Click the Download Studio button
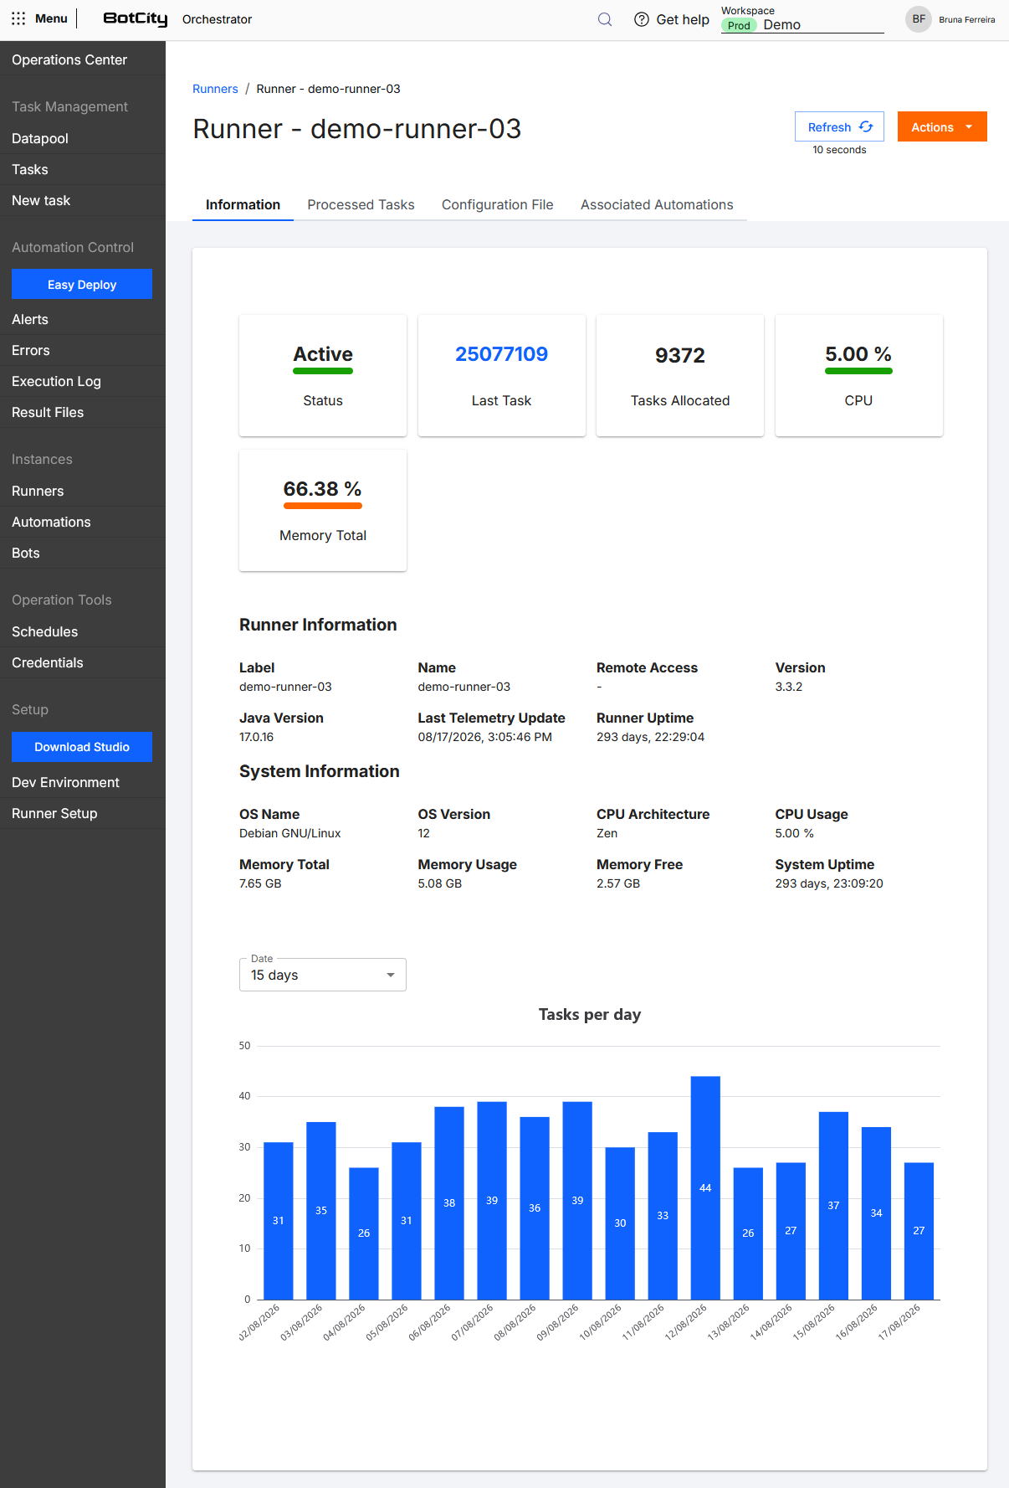Image resolution: width=1009 pixels, height=1488 pixels. (x=82, y=746)
